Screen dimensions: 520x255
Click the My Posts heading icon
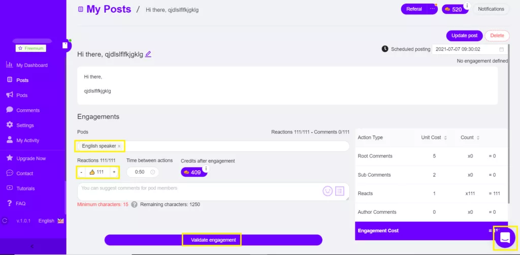tap(80, 9)
